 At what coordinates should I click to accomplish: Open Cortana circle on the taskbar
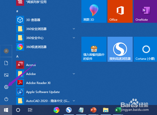click(18, 110)
